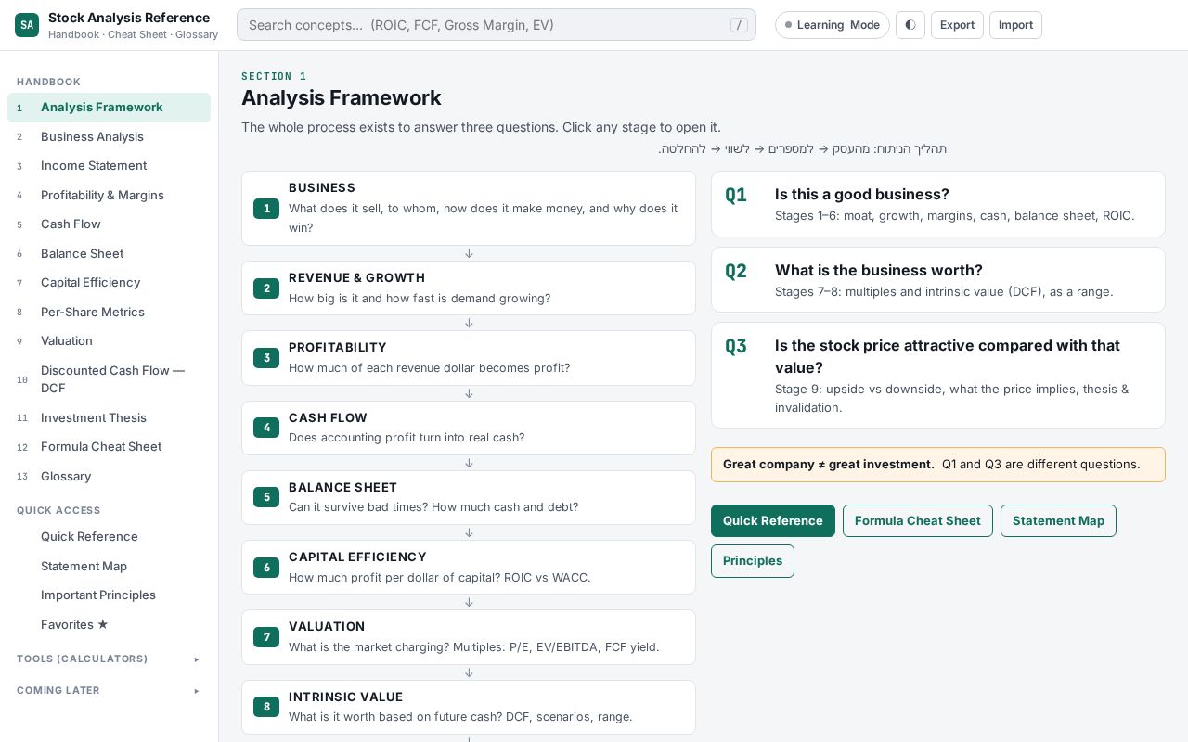Open Discounted Cash Flow — DCF section
The width and height of the screenshot is (1188, 742).
click(x=109, y=379)
